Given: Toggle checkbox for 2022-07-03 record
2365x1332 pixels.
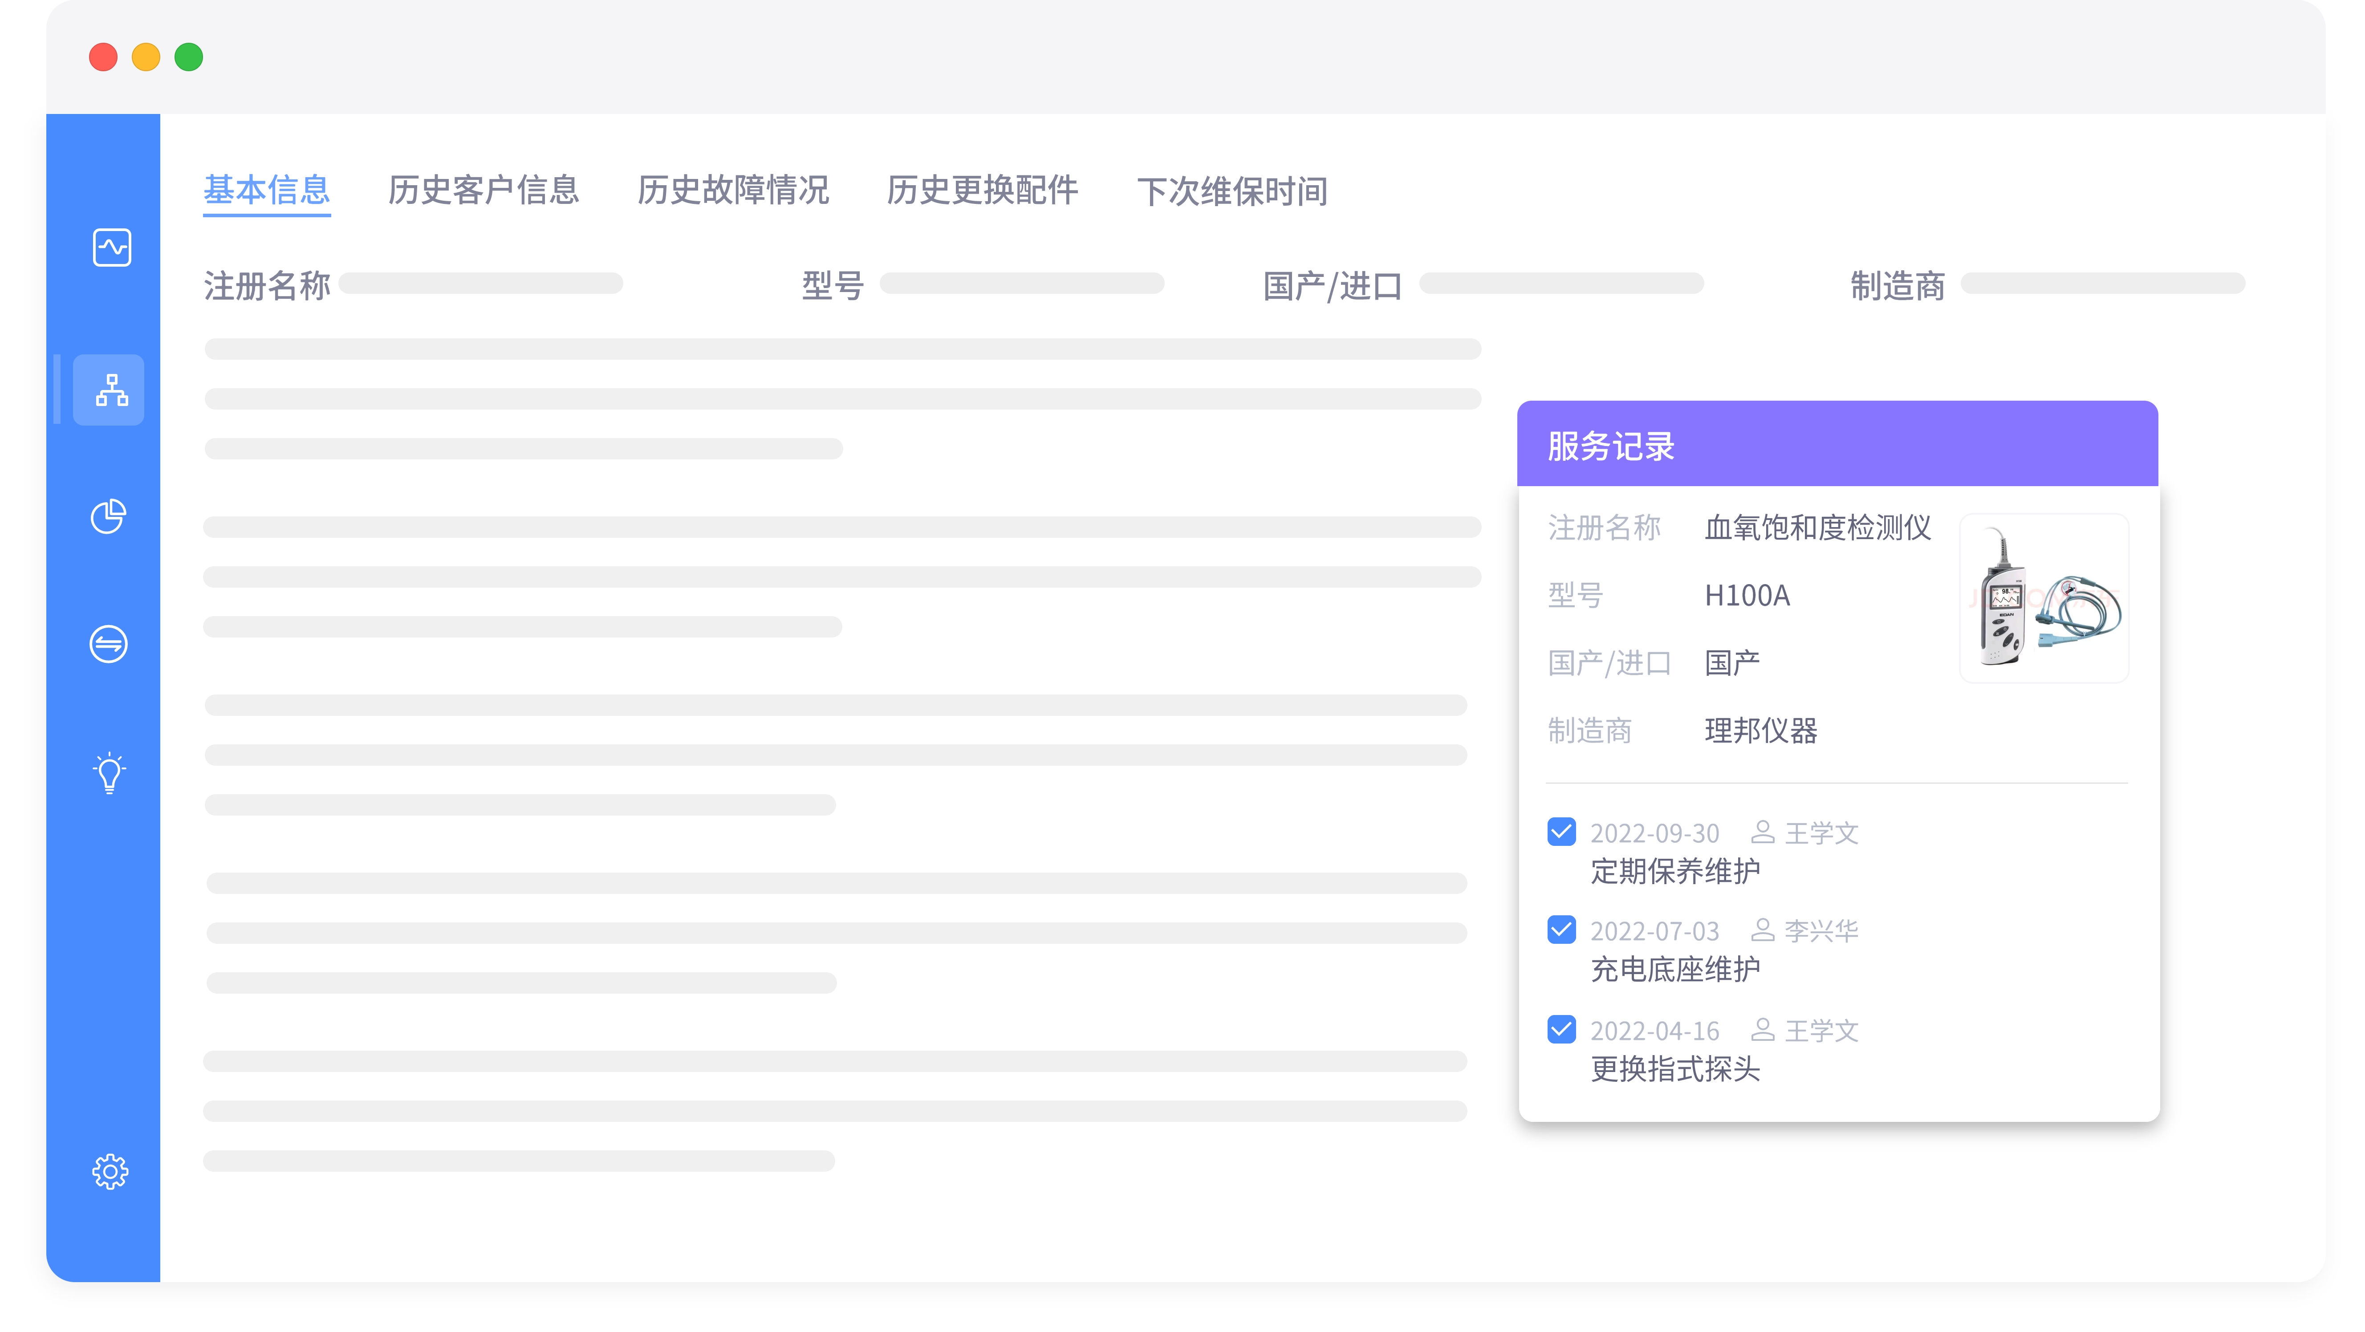Looking at the screenshot, I should click(1561, 930).
